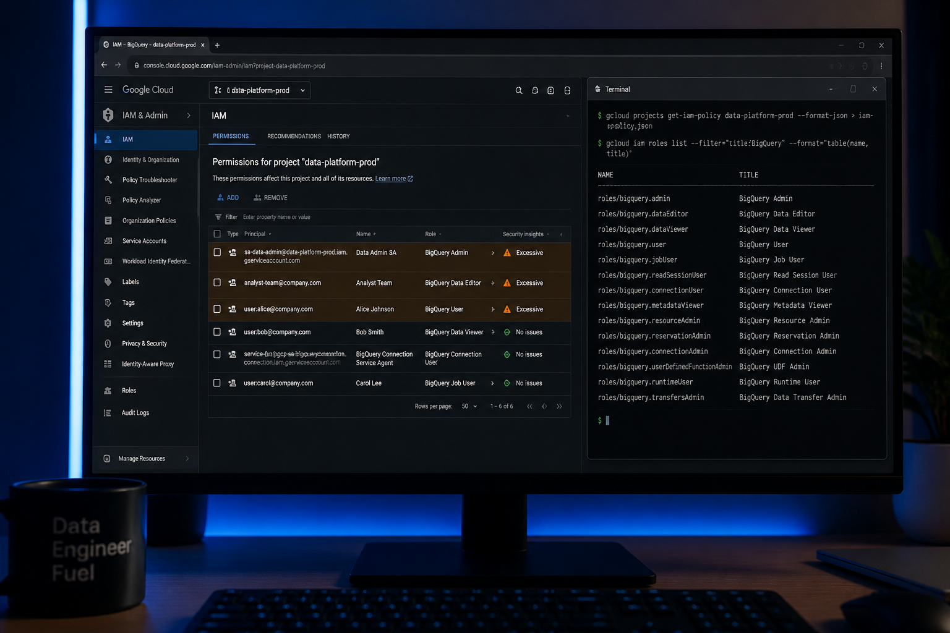The image size is (950, 633).
Task: Click the Tags icon in sidebar
Action: pos(108,303)
